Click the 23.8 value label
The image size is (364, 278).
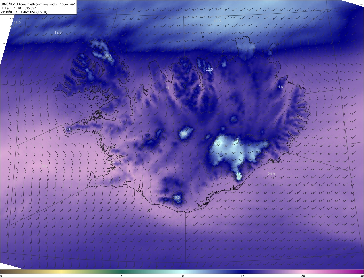pyautogui.click(x=202, y=85)
